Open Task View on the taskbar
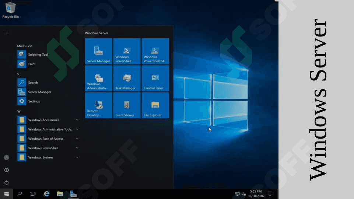 coord(33,194)
